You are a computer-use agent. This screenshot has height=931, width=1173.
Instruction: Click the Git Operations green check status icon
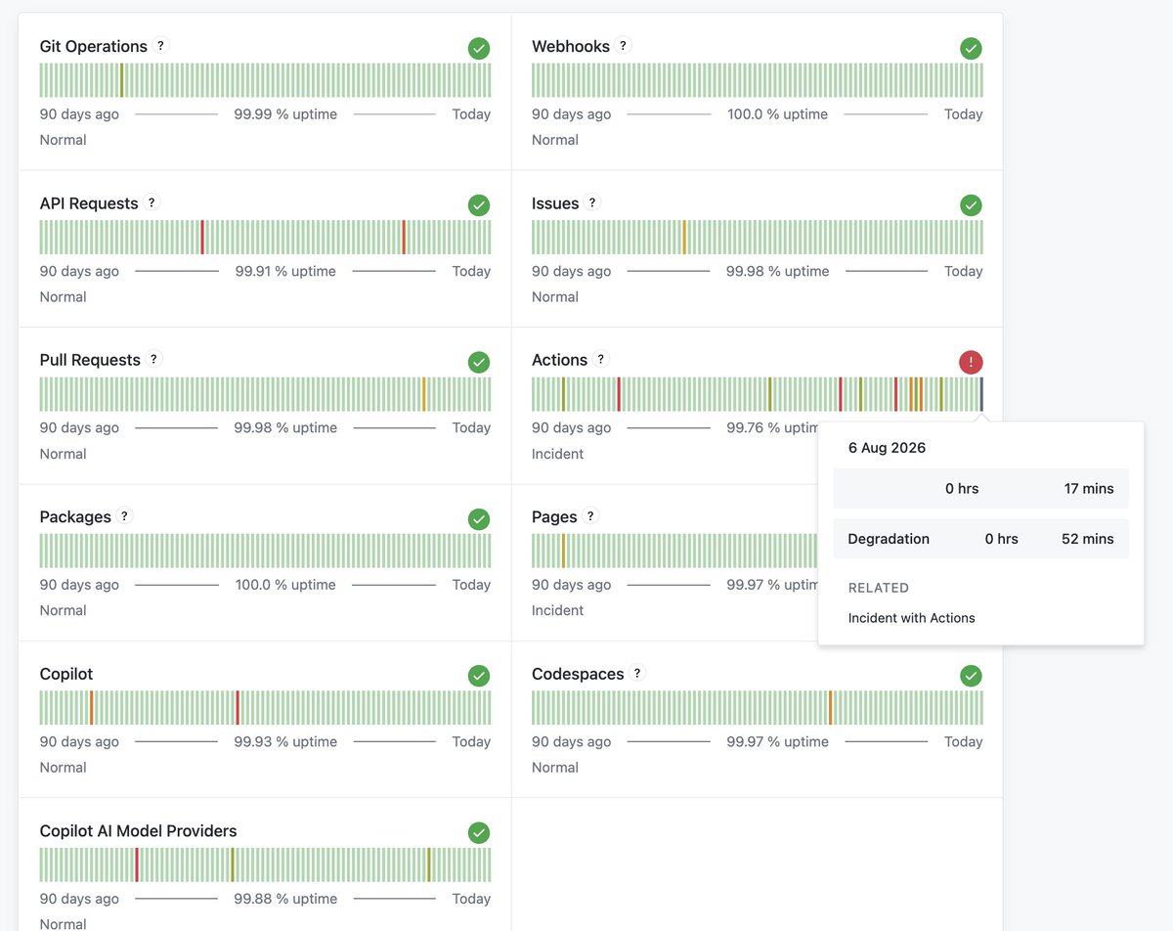[479, 48]
